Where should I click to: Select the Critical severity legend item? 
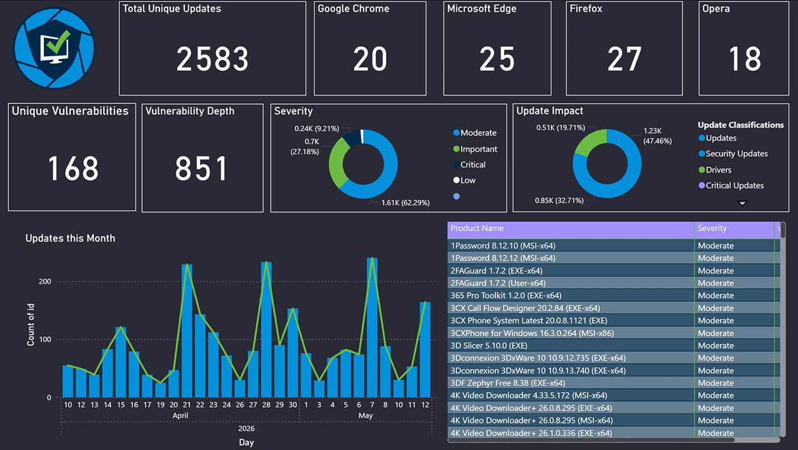coord(469,164)
